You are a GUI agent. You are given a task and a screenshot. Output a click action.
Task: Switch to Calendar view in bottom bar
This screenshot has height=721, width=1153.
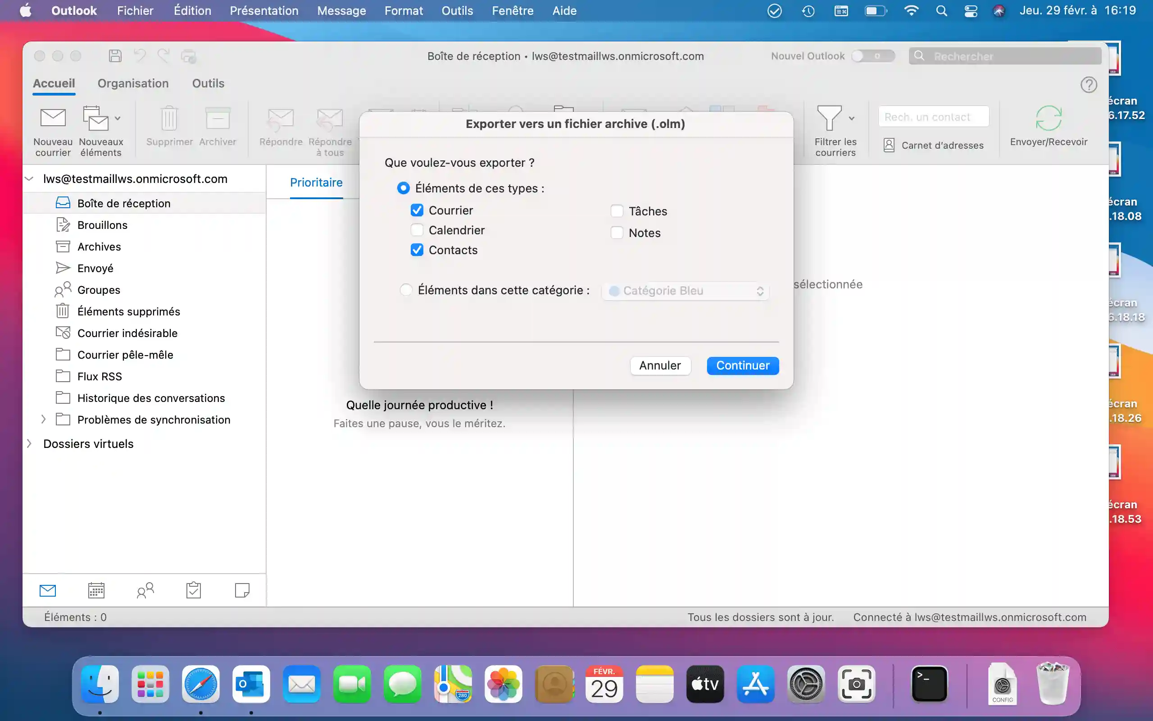pos(96,590)
